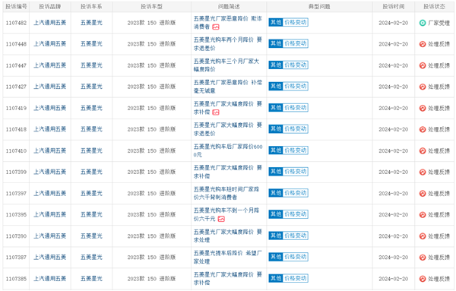Click 投诉状态 column header
456x291 pixels.
[434, 6]
